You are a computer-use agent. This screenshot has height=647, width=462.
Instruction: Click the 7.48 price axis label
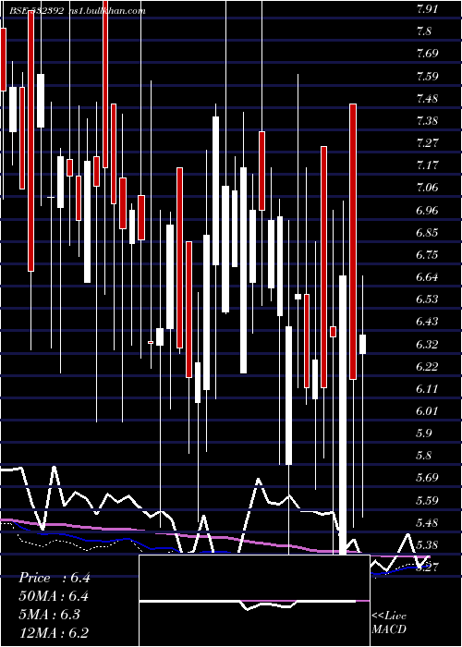tap(427, 99)
